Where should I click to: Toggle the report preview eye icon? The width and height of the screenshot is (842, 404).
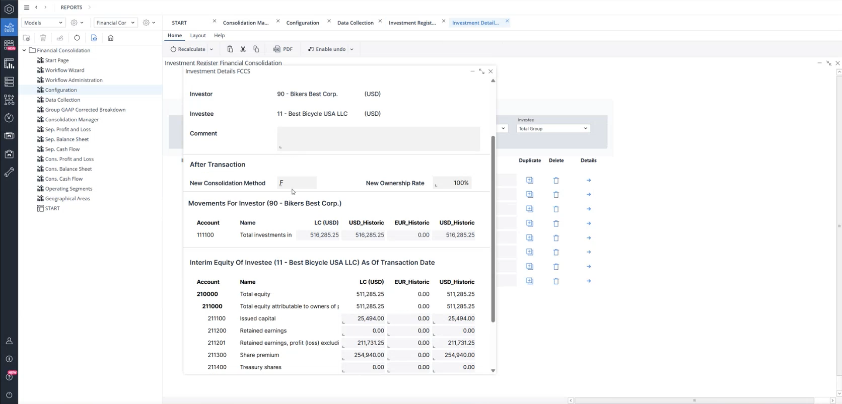coord(94,38)
